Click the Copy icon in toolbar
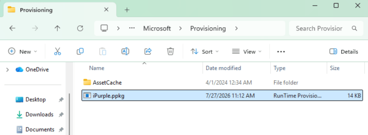This screenshot has height=135, width=368. pyautogui.click(x=80, y=51)
